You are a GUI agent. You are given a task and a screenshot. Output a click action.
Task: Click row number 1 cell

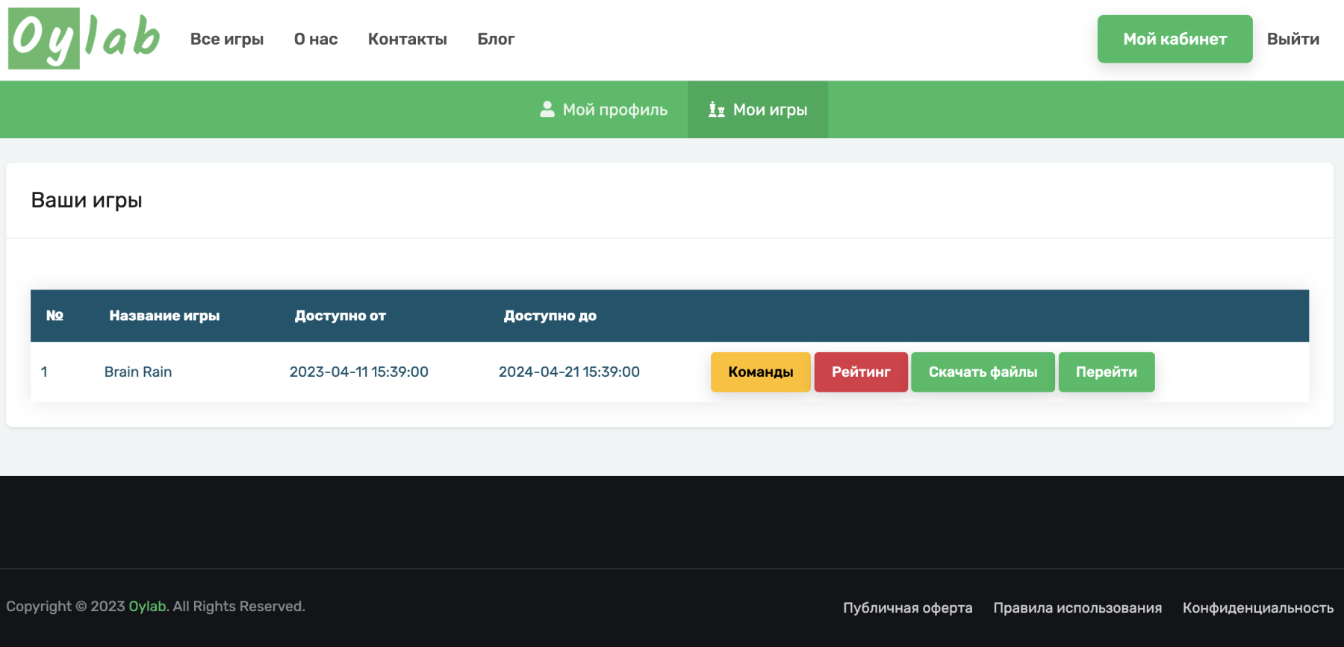tap(44, 372)
